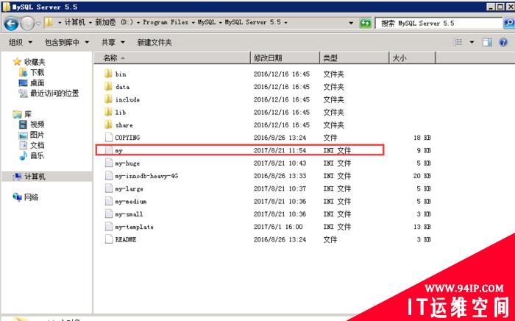
Task: Click Program Files breadcrumb segment
Action: click(166, 22)
